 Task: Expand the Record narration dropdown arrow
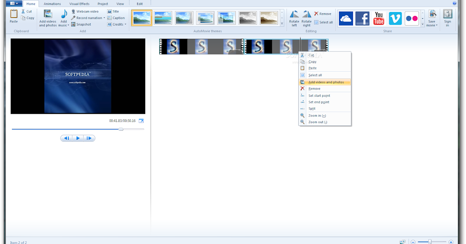104,18
